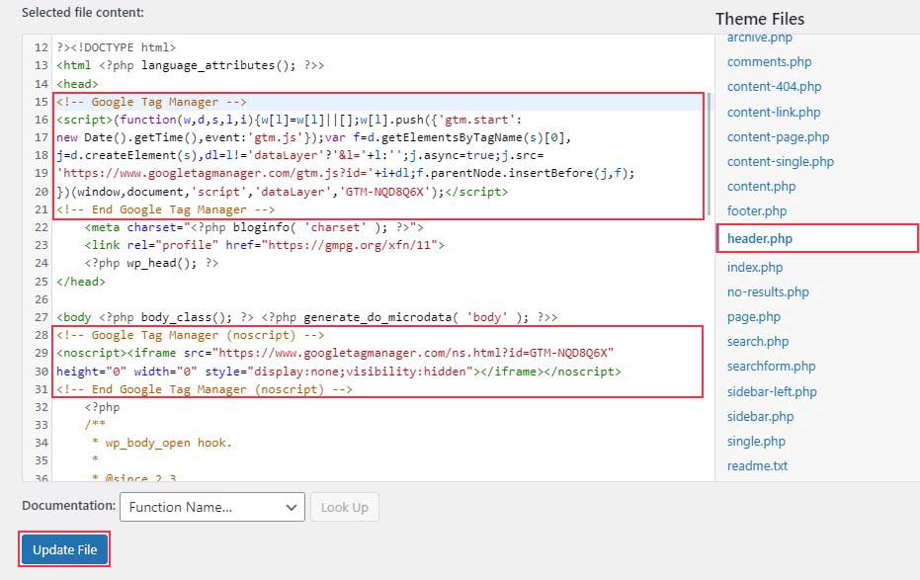The image size is (920, 580).
Task: Open content-page.php theme file
Action: tap(778, 136)
